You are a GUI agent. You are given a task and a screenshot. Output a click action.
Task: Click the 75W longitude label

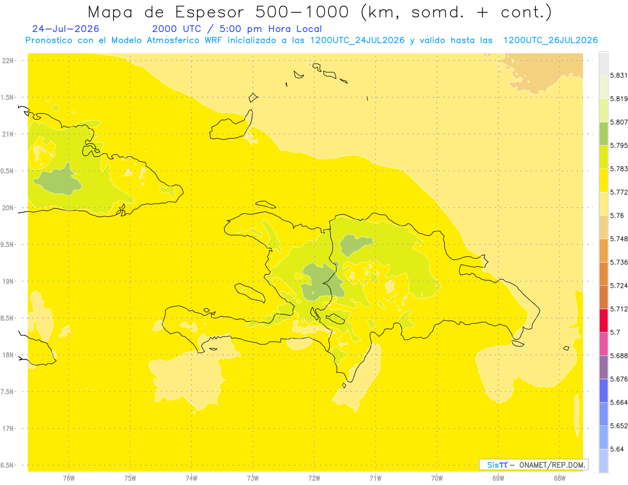point(130,478)
